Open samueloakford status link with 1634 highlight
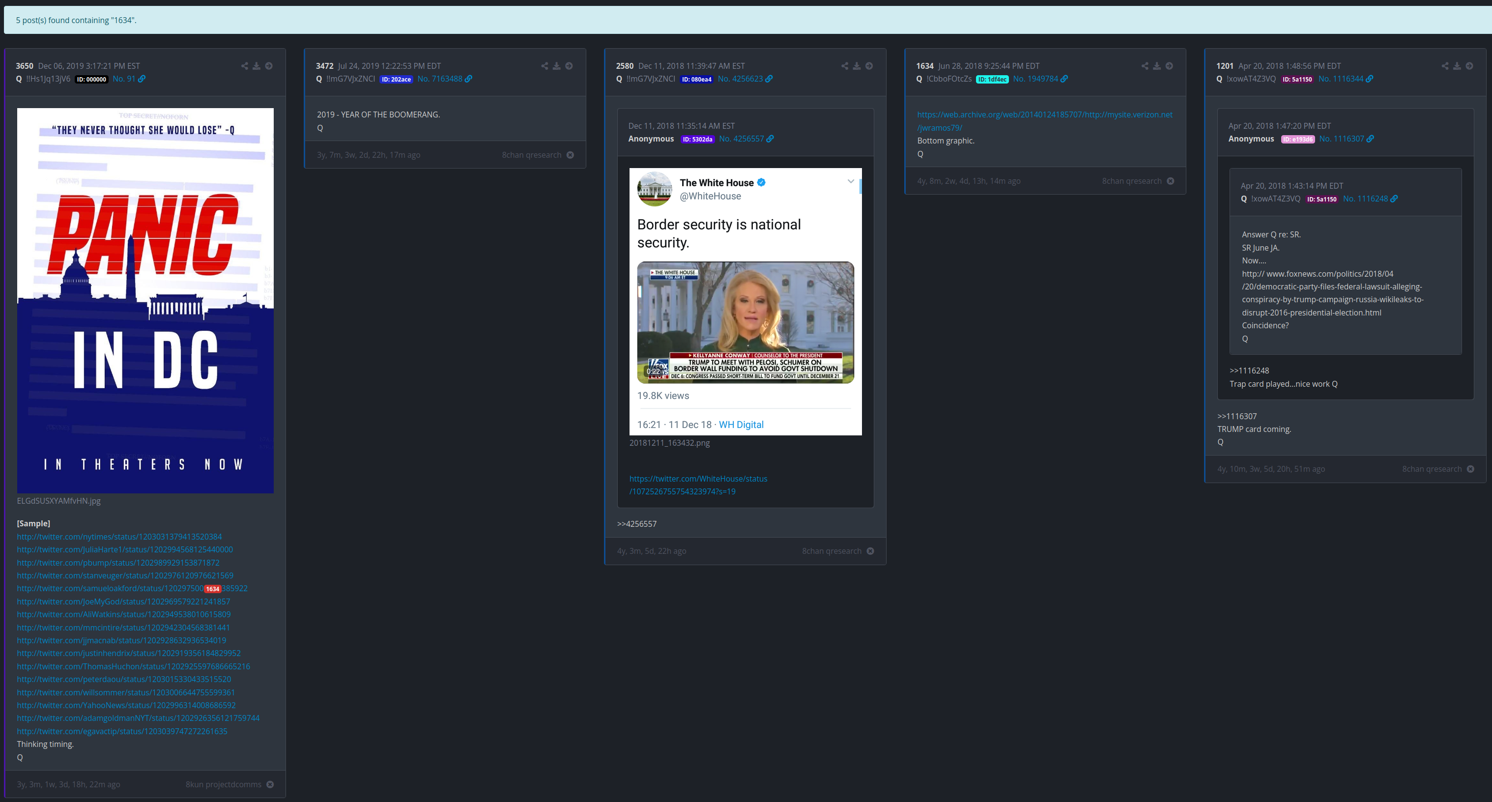The height and width of the screenshot is (802, 1492). click(132, 588)
